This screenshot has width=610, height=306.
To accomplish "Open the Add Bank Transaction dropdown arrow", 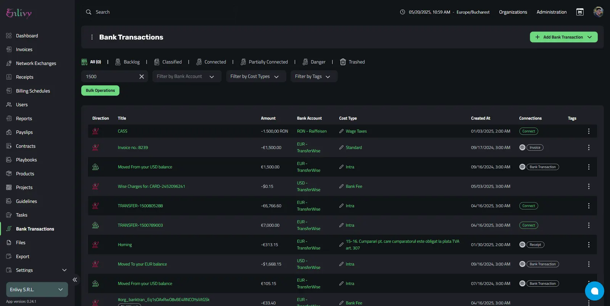I will pyautogui.click(x=590, y=37).
